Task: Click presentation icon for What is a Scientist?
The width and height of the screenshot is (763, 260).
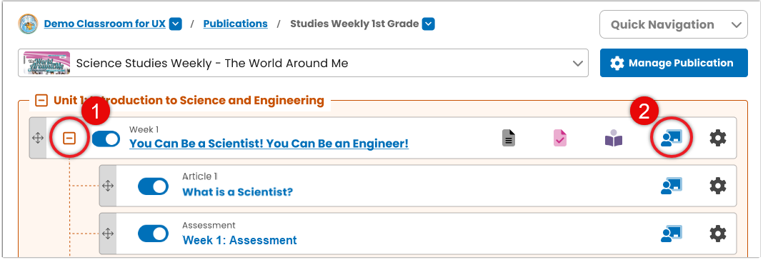Action: click(x=672, y=186)
